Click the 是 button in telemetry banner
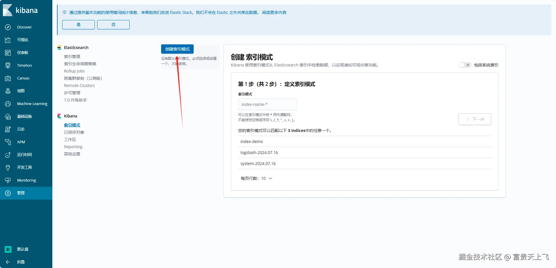Screen dimensions: 556x268 pyautogui.click(x=79, y=25)
